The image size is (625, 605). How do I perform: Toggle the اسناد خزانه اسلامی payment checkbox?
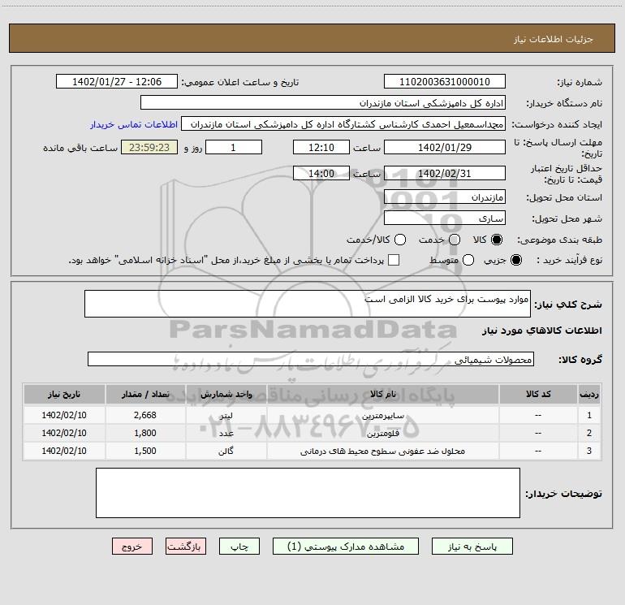pyautogui.click(x=394, y=260)
